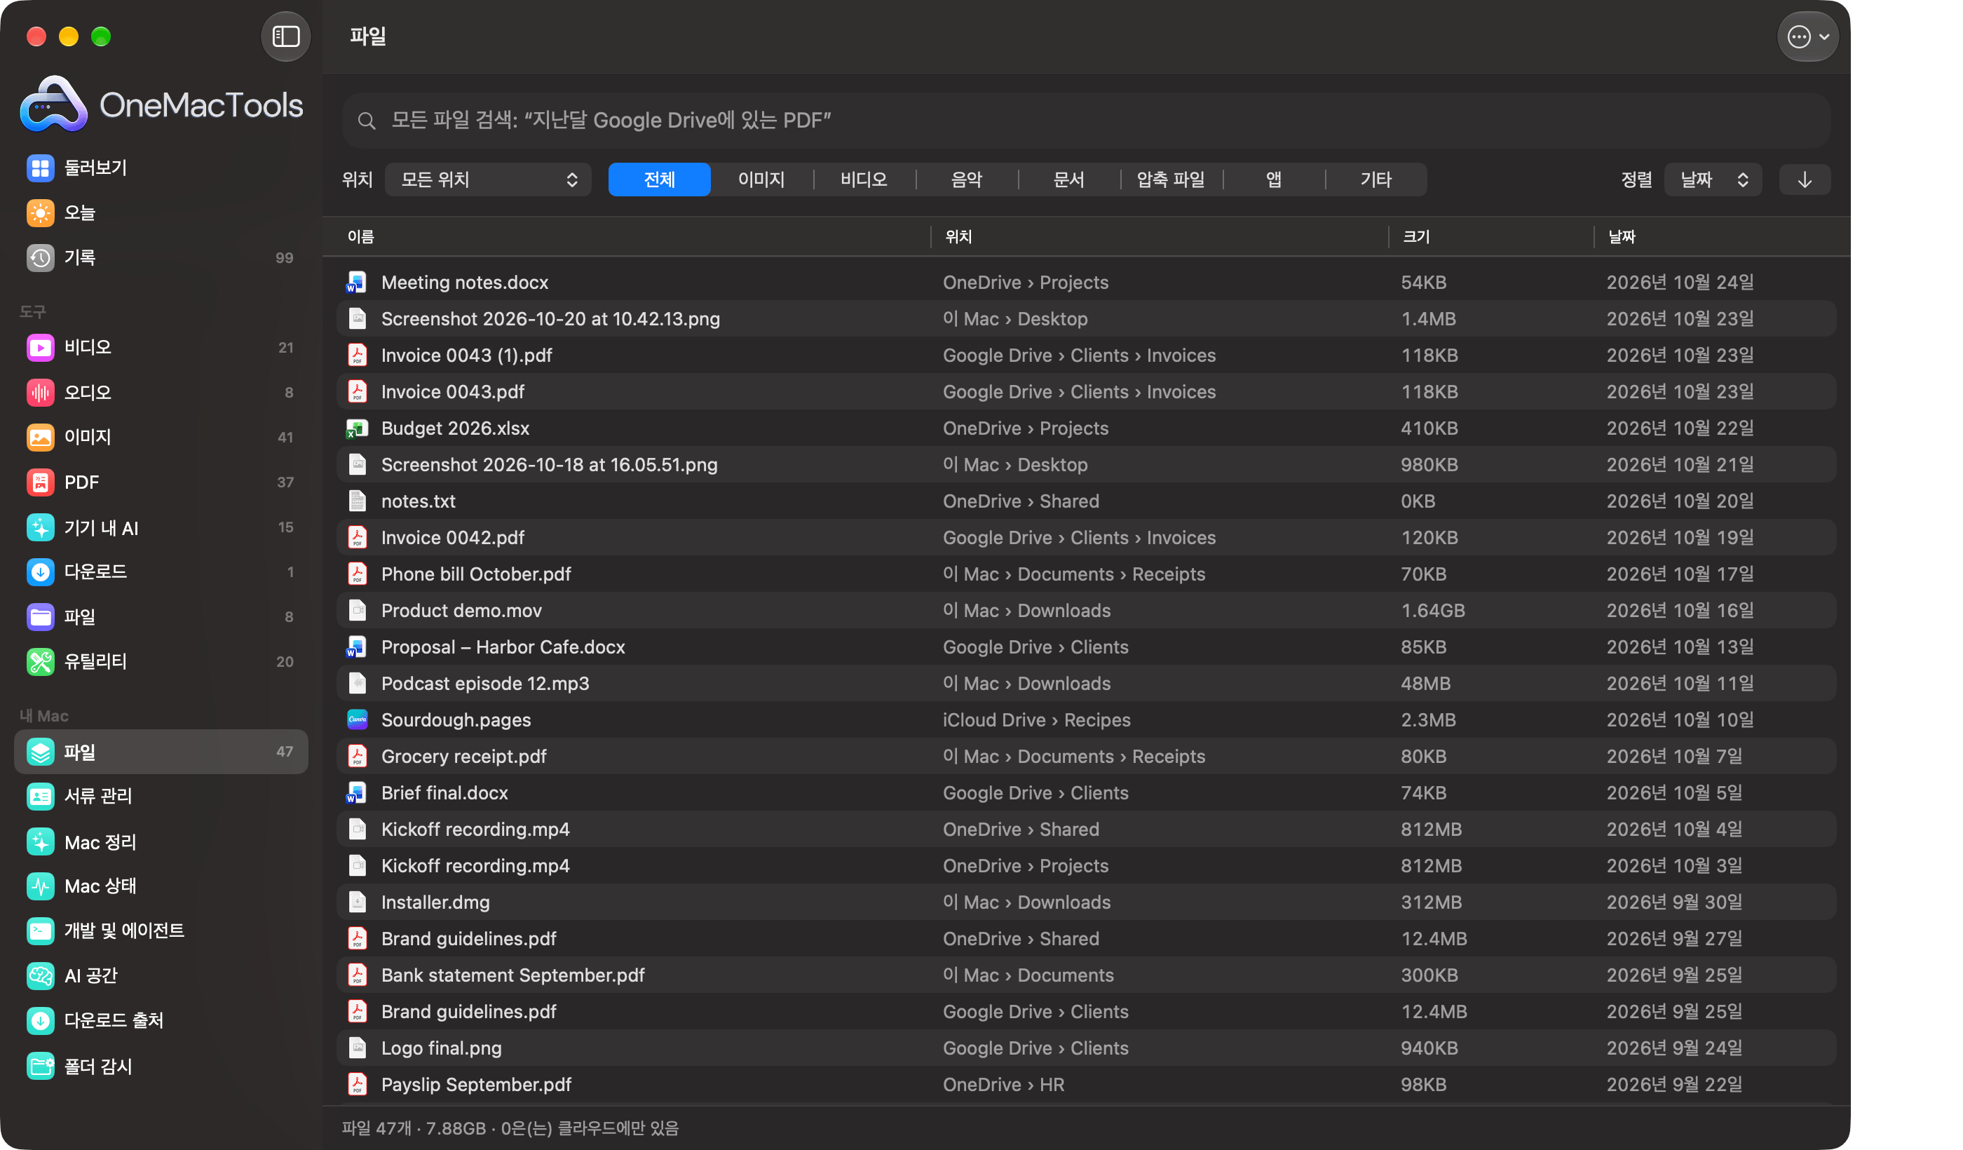1963x1150 pixels.
Task: Open the 서류 관리 icon
Action: pos(41,797)
